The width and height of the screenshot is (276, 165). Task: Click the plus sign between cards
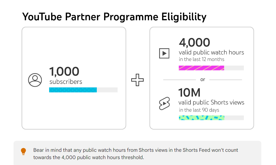(x=137, y=80)
